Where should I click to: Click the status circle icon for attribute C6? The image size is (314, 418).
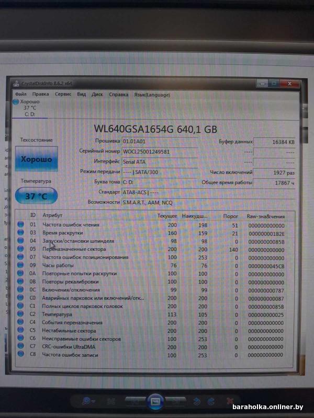tap(20, 338)
